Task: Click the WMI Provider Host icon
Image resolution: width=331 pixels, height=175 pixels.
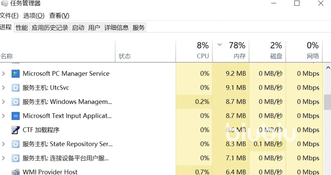Action: [15, 172]
